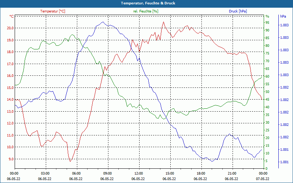Click the chart title 'Temperatur, Feuchte & Druck'

pyautogui.click(x=148, y=3)
